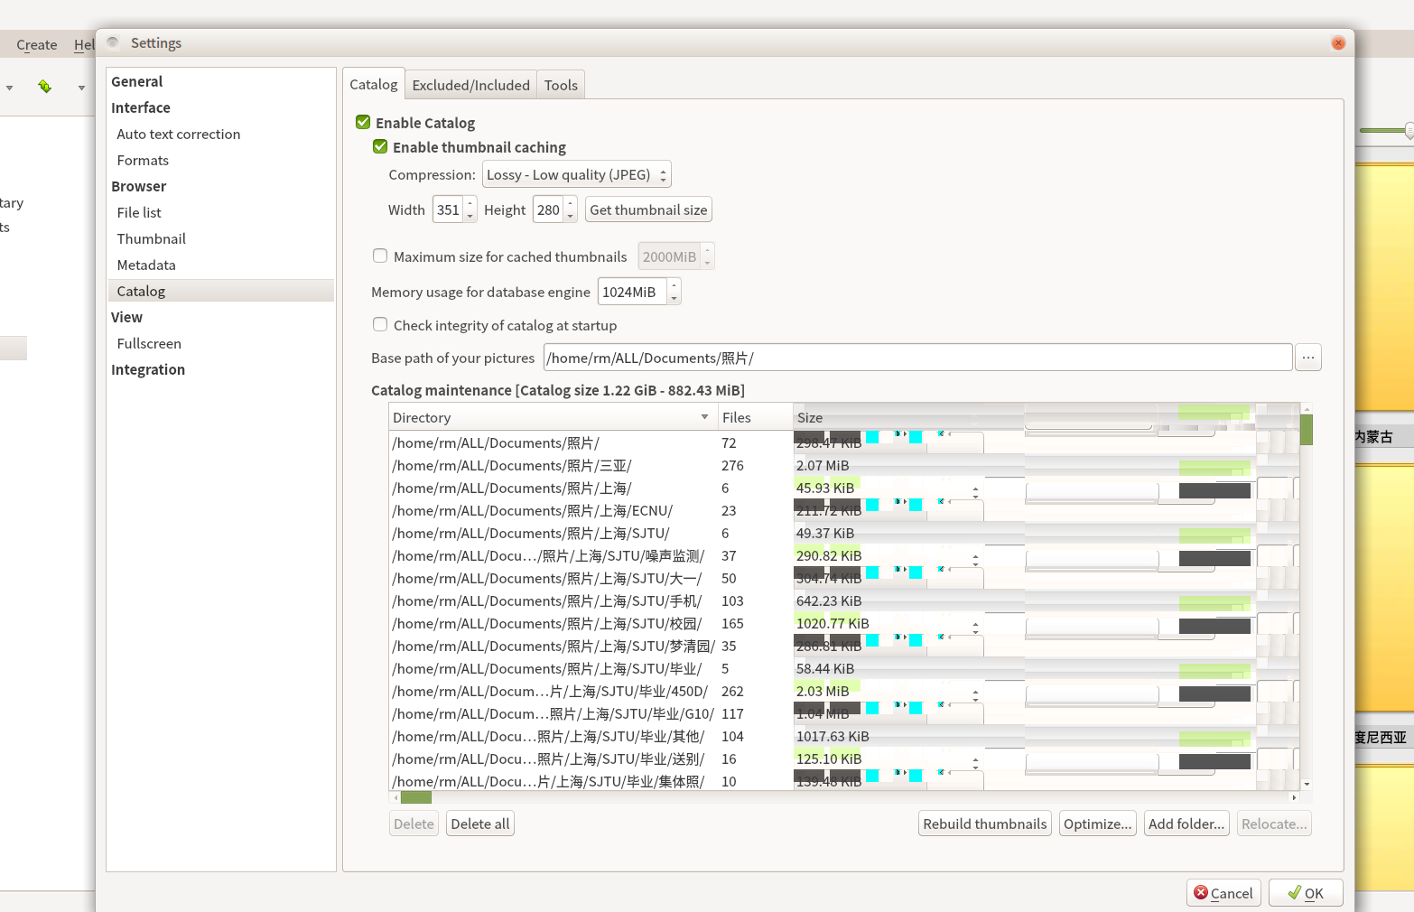Click Get thumbnail size button
The width and height of the screenshot is (1414, 912).
[648, 209]
